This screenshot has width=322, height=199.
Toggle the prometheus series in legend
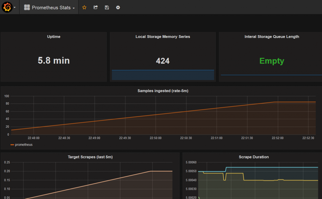[24, 145]
